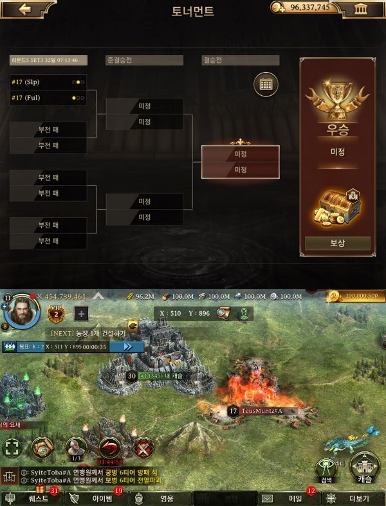Click the 보상 reward button
Image resolution: width=386 pixels, height=506 pixels.
point(337,243)
